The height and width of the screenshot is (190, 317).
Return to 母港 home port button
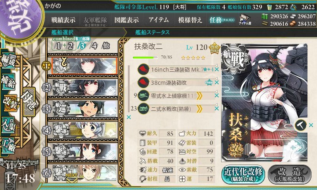click(29, 102)
